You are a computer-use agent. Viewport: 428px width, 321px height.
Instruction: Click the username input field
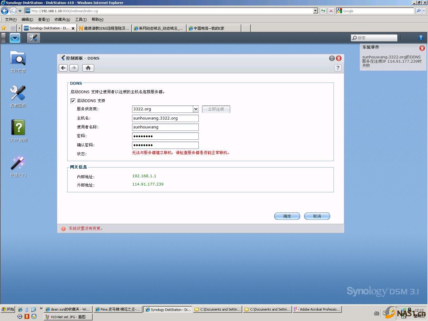tap(165, 127)
